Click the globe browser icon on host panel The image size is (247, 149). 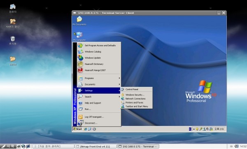23,146
